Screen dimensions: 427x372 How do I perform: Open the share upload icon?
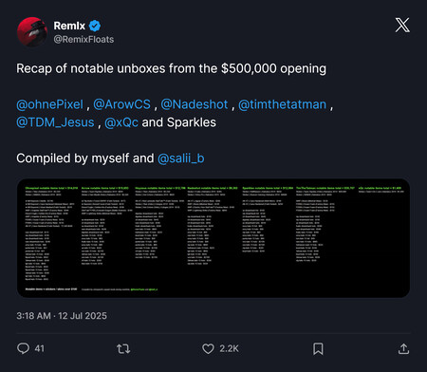pyautogui.click(x=403, y=348)
